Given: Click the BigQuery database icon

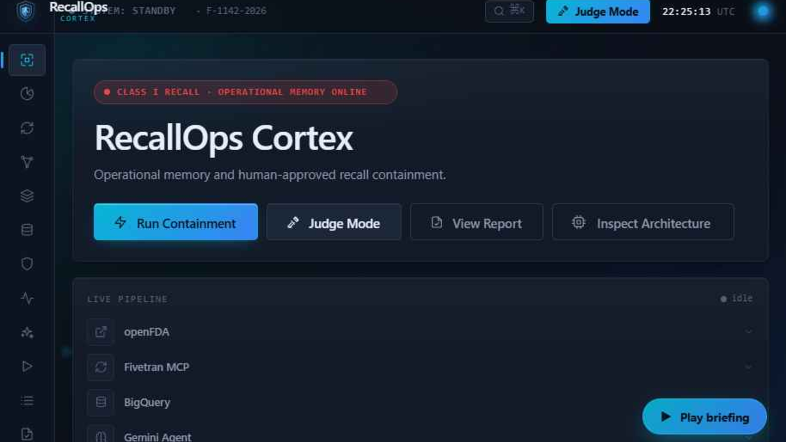Looking at the screenshot, I should 100,402.
